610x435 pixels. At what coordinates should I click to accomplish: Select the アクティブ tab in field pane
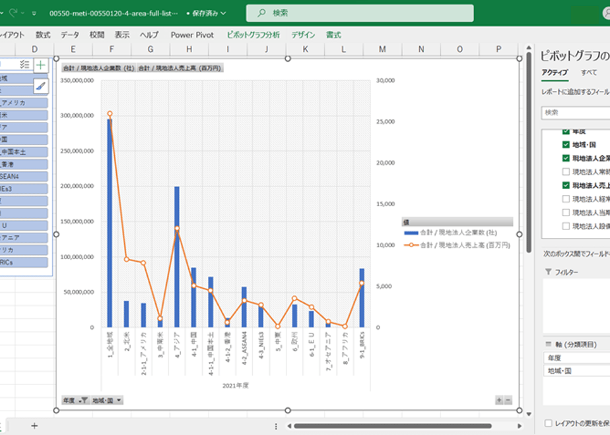point(555,72)
